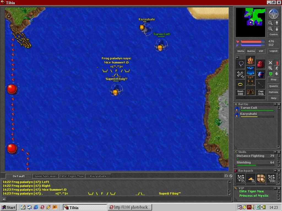Collapse the inventory panel with minus button
The width and height of the screenshot is (282, 211).
click(x=237, y=57)
